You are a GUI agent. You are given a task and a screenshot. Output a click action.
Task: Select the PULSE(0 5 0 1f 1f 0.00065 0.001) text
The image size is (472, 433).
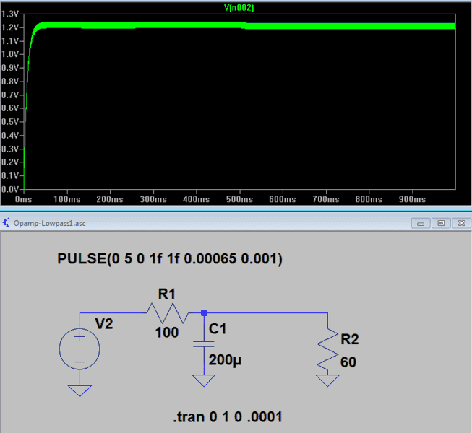pyautogui.click(x=170, y=259)
